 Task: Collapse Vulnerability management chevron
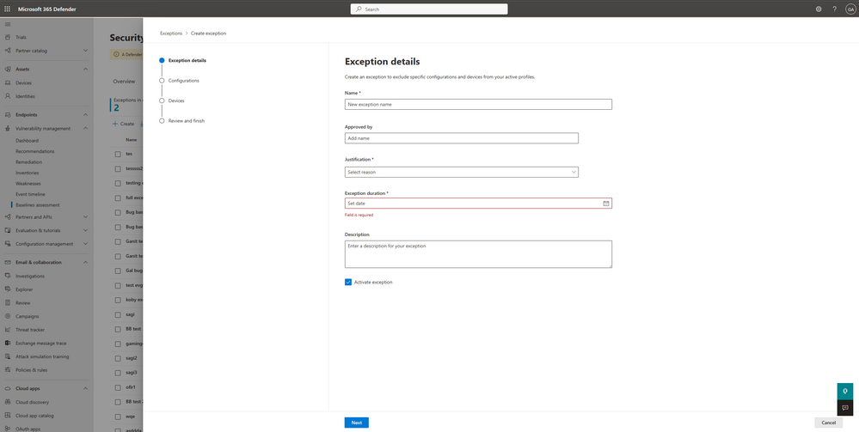pos(85,128)
